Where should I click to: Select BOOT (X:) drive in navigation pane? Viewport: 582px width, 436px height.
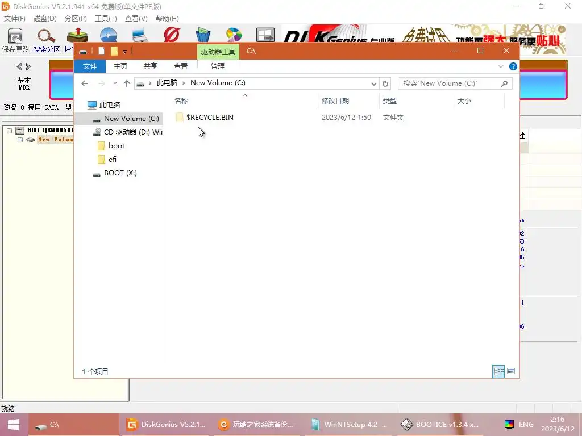115,173
